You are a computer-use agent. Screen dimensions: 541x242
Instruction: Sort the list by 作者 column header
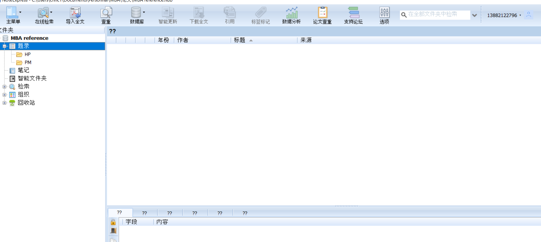(x=183, y=40)
